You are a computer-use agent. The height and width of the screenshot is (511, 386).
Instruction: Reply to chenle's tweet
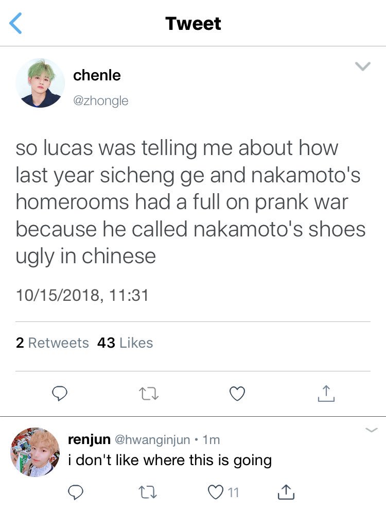[60, 394]
